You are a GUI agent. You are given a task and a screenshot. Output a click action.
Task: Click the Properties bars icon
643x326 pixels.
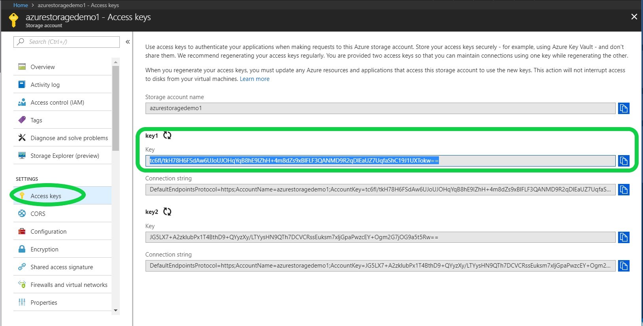point(22,302)
